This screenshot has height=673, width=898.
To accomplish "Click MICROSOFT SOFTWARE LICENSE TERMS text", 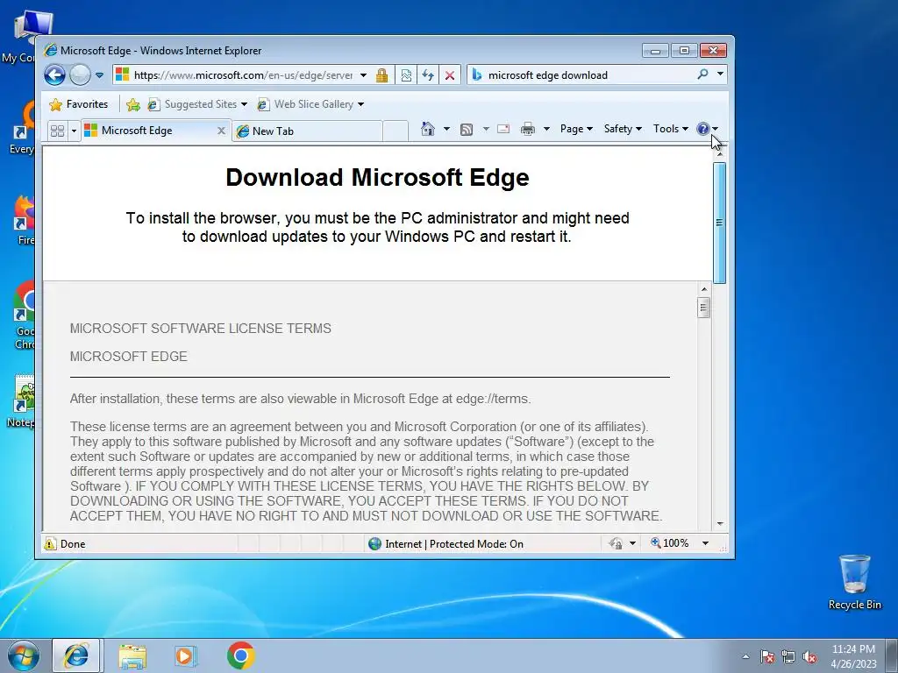I will click(x=201, y=329).
